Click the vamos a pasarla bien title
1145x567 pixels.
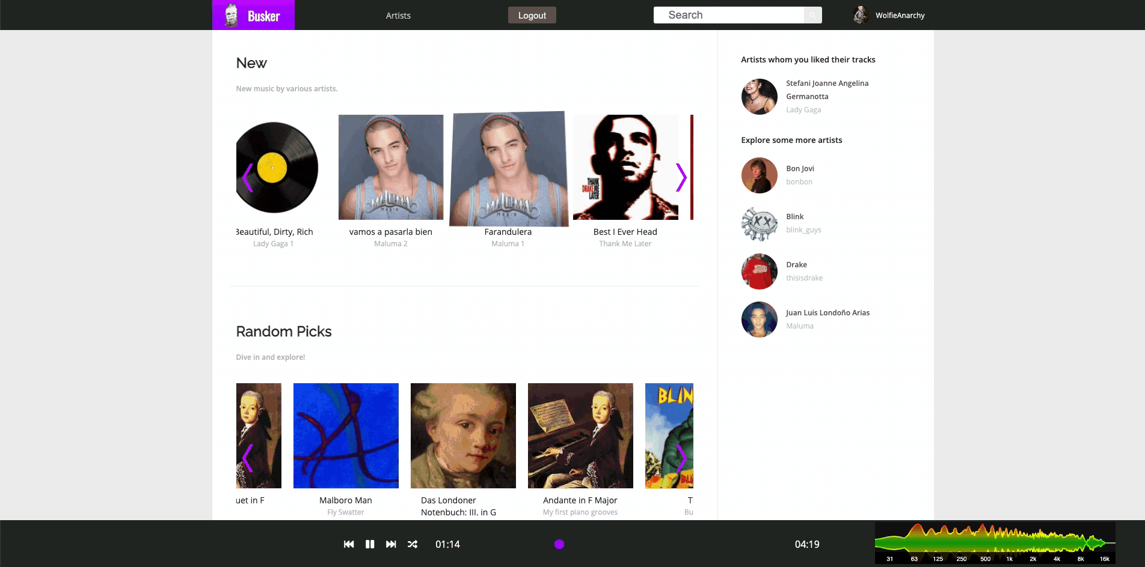pos(391,232)
